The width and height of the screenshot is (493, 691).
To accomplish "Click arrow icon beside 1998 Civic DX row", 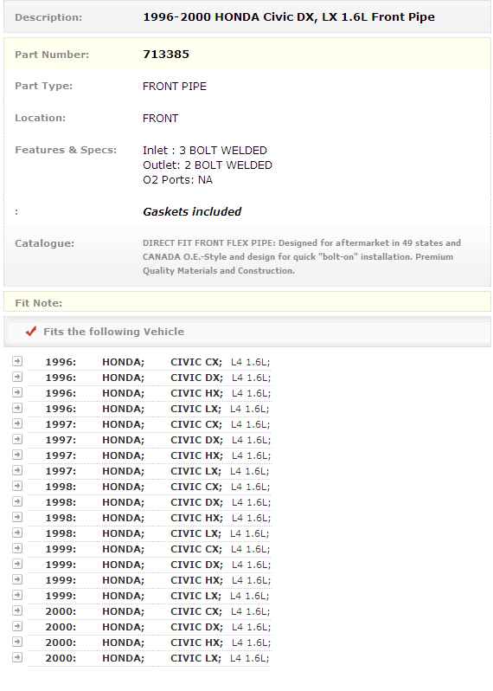I will pyautogui.click(x=17, y=501).
